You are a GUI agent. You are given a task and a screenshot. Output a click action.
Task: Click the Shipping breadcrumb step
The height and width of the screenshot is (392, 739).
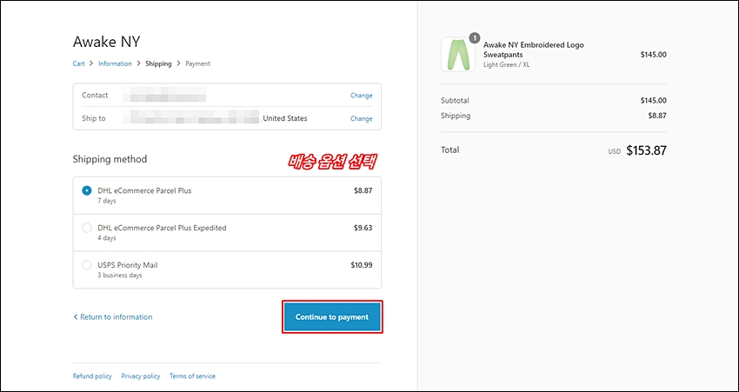158,63
